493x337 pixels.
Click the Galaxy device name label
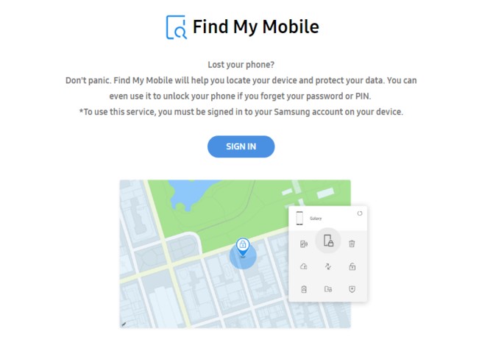click(x=316, y=219)
